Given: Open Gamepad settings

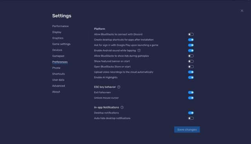Looking at the screenshot, I should [58, 56].
